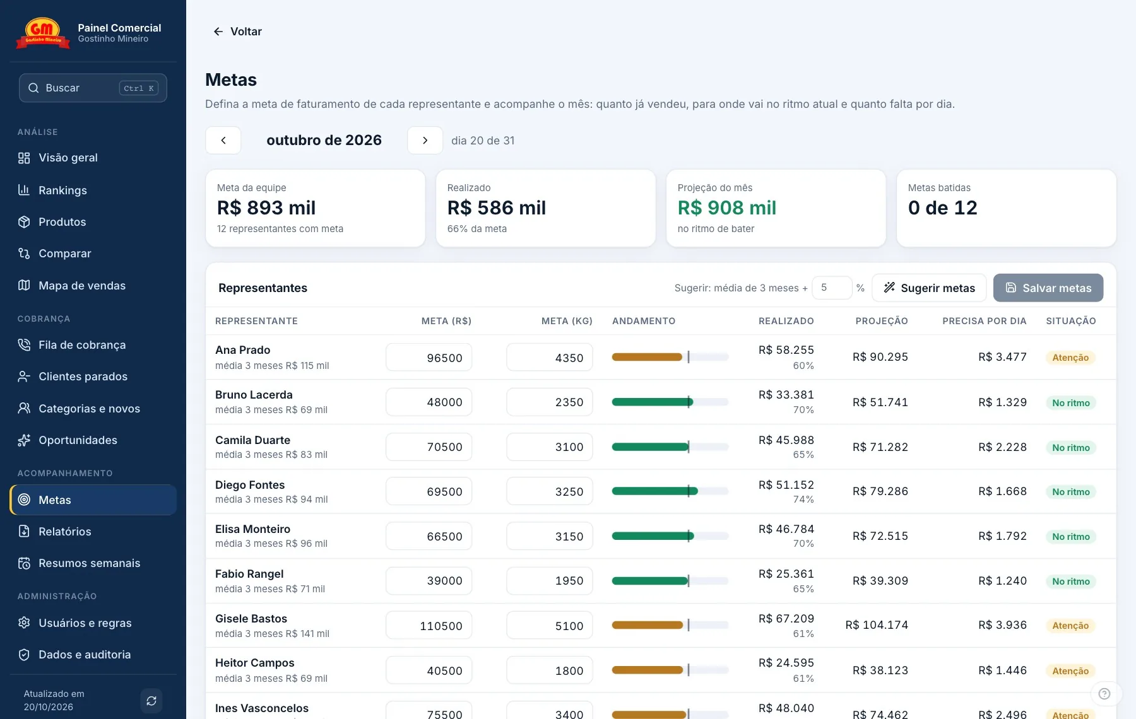
Task: Click the Categorias e novos users icon
Action: click(24, 409)
